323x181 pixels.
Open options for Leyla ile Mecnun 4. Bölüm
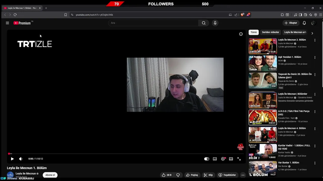pos(315,129)
